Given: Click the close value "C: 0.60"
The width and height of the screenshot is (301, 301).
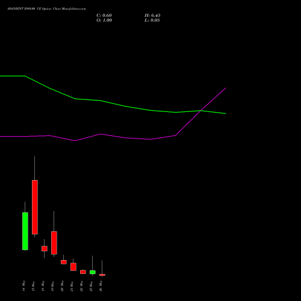Looking at the screenshot, I should coord(104,16).
